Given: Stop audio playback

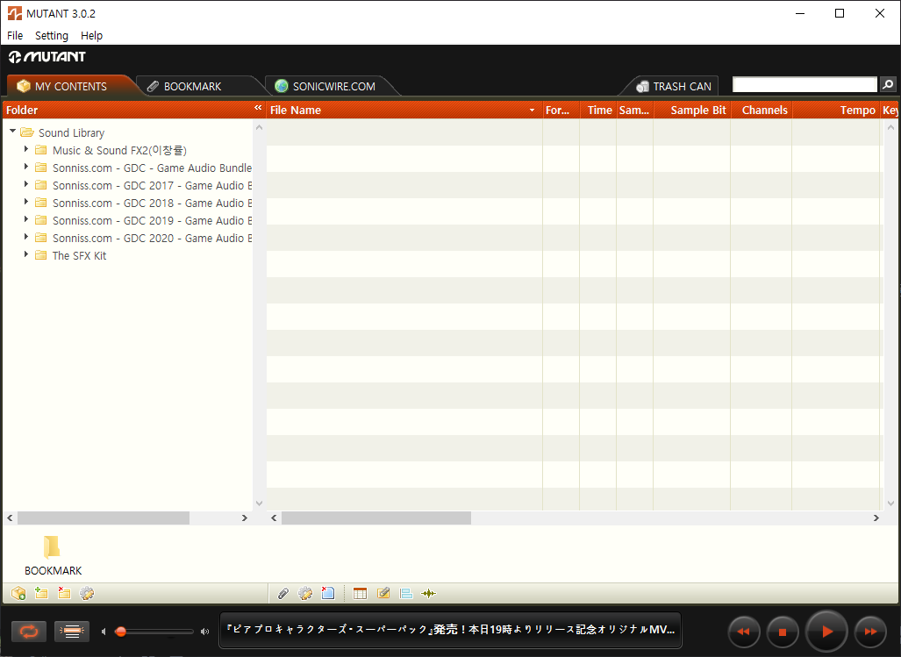Looking at the screenshot, I should [782, 632].
